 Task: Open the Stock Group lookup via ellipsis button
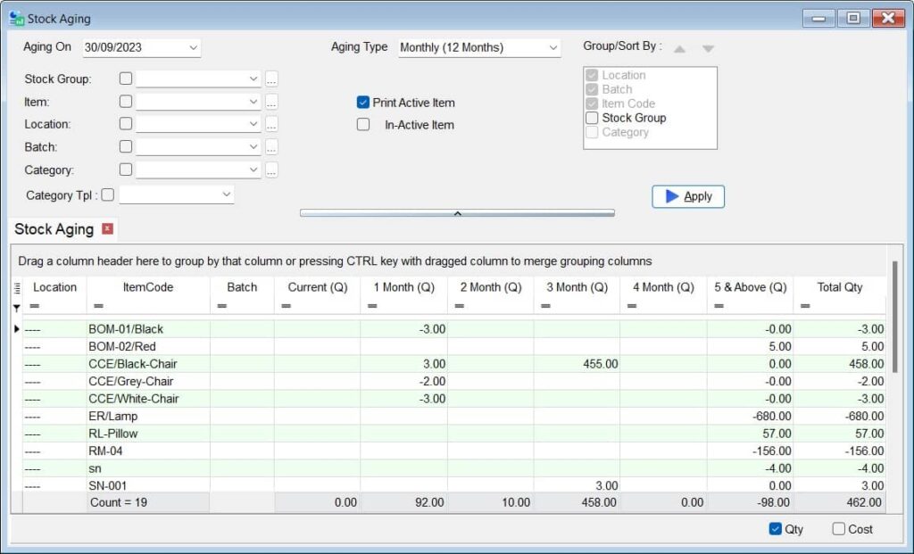pos(271,79)
